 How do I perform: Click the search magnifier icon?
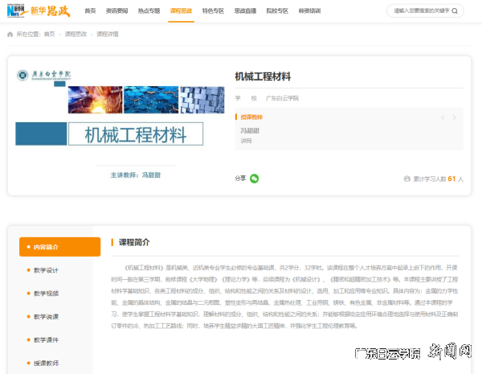point(455,11)
